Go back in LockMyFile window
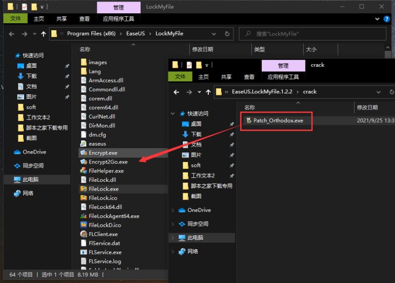The height and width of the screenshot is (283, 395). (x=11, y=34)
